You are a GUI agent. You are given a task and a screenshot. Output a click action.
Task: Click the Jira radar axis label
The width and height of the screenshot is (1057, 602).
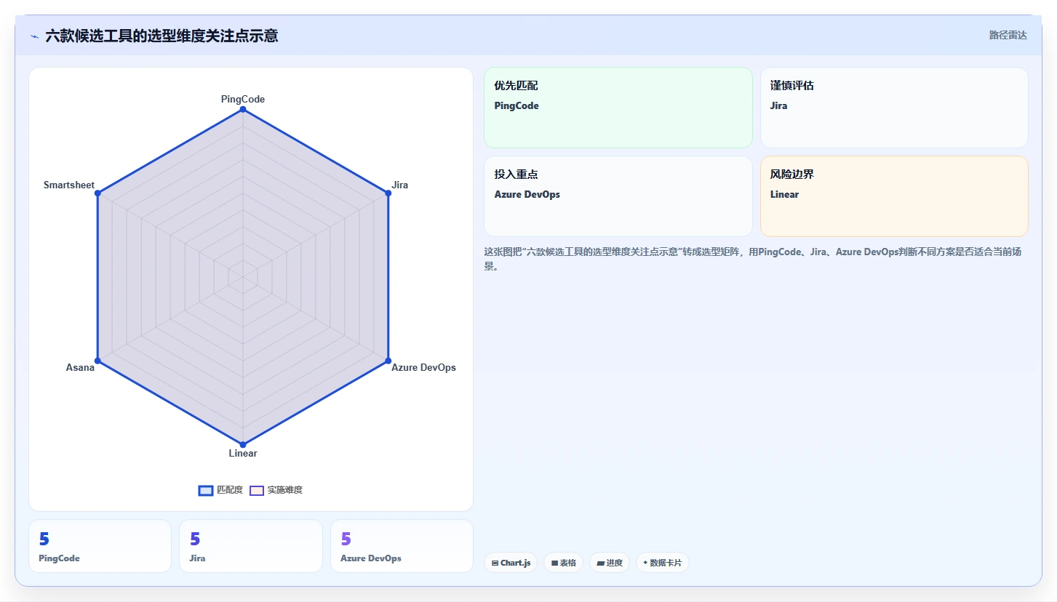[x=400, y=185]
